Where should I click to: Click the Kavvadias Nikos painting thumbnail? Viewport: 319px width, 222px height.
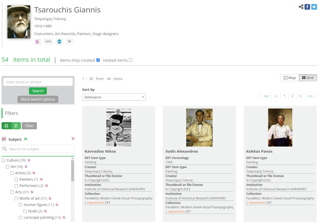pos(118,127)
